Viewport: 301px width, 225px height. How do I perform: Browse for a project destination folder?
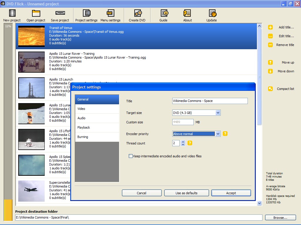click(x=280, y=217)
